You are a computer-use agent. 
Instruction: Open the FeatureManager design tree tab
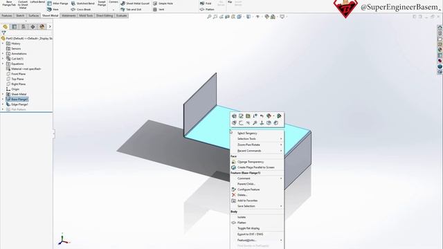tap(5, 26)
